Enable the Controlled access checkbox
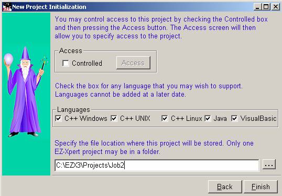The width and height of the screenshot is (282, 196). pos(66,63)
